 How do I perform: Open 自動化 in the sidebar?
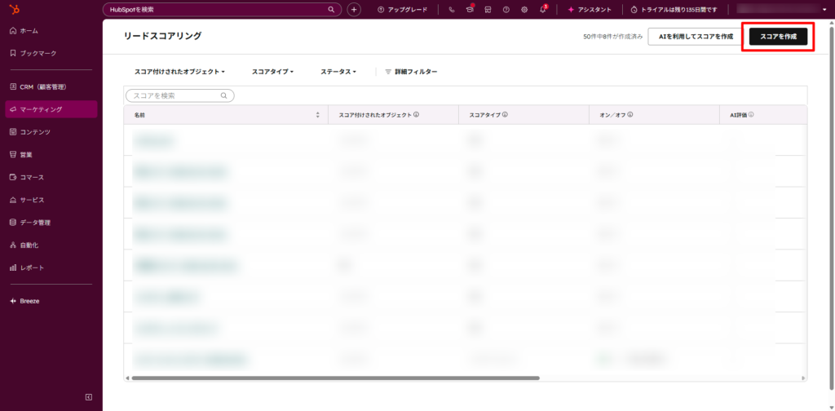point(24,245)
